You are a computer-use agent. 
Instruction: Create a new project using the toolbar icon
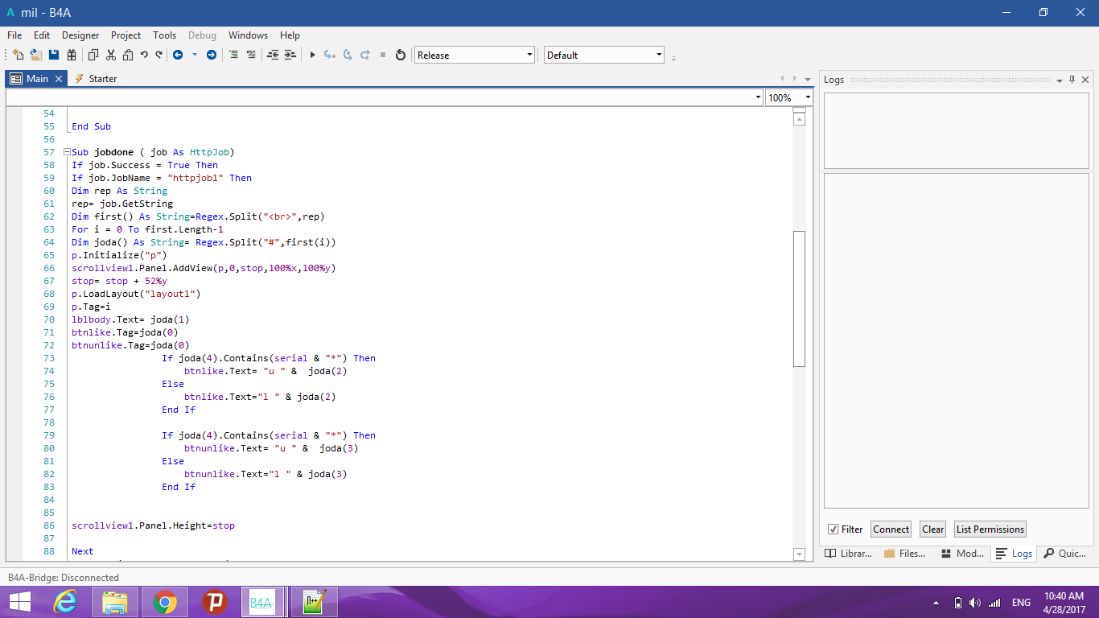click(x=18, y=54)
